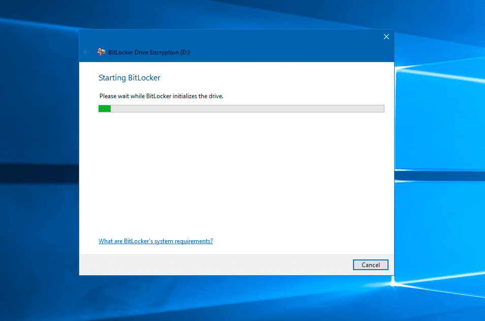
Task: Click the word "requirements?" in the help link
Action: pos(193,241)
